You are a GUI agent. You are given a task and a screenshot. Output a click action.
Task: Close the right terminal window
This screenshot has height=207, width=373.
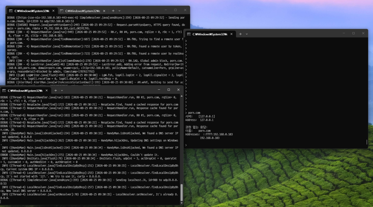pos(363,33)
